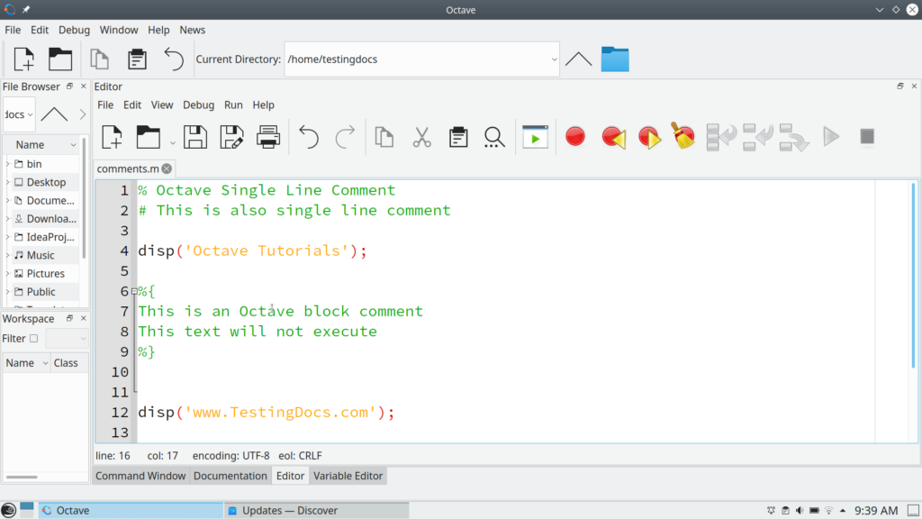922x519 pixels.
Task: Click the Save File As icon
Action: click(x=231, y=137)
